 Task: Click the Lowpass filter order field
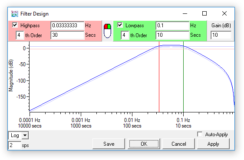click(x=125, y=35)
